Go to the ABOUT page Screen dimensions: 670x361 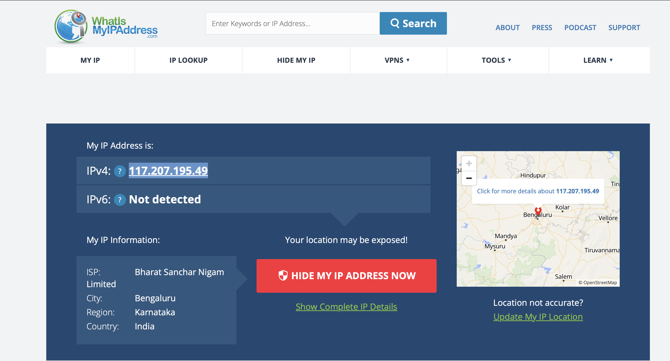click(508, 28)
